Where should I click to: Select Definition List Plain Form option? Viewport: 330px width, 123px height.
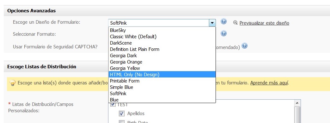(162, 49)
